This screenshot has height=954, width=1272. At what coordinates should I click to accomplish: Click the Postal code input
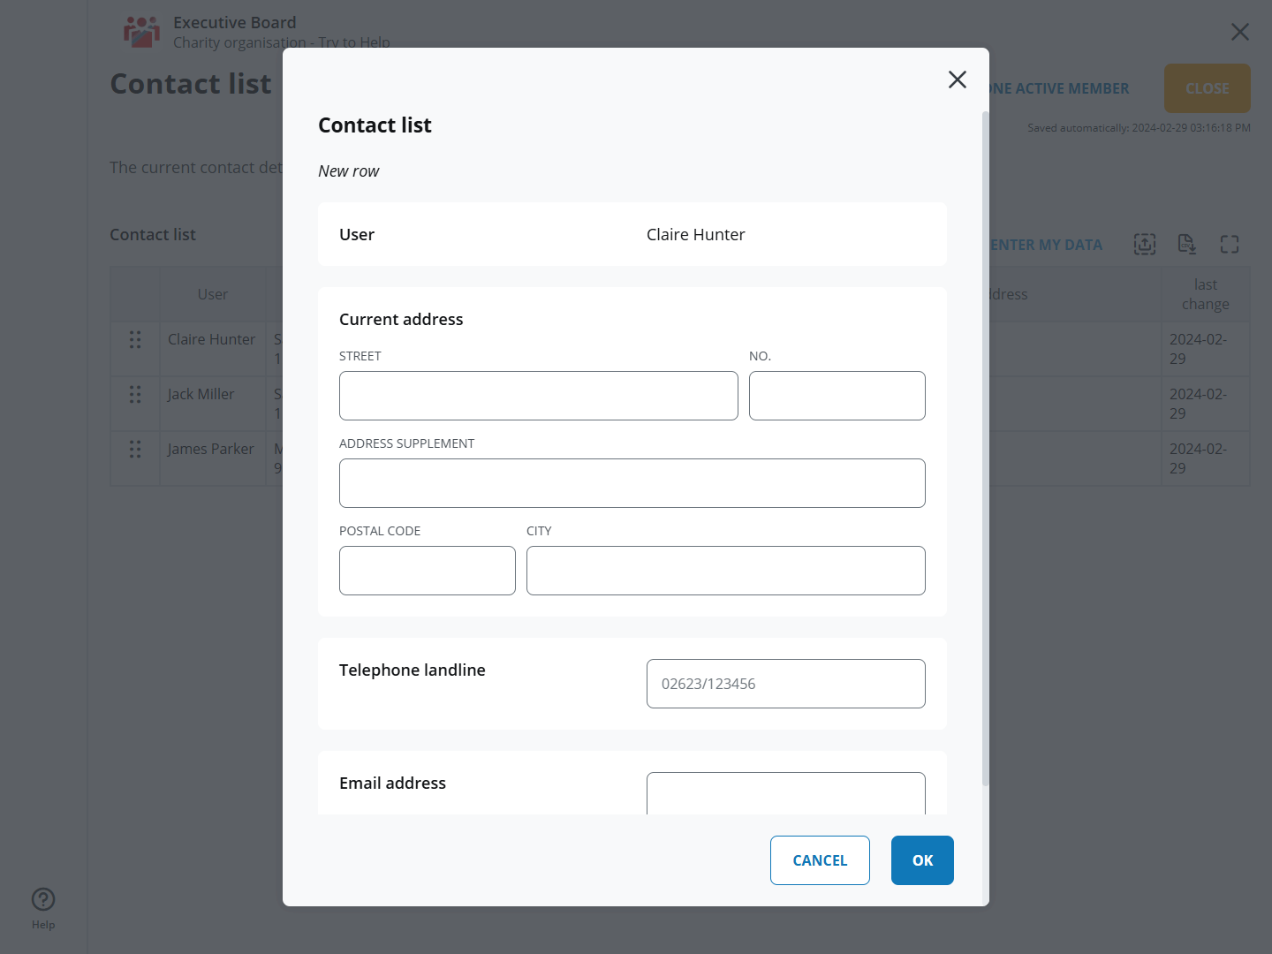tap(427, 571)
